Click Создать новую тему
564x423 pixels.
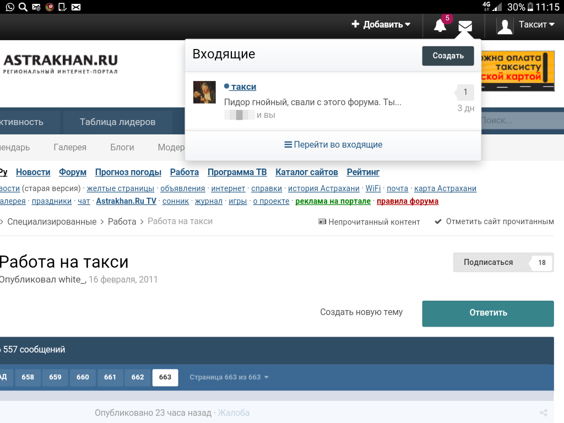(361, 312)
